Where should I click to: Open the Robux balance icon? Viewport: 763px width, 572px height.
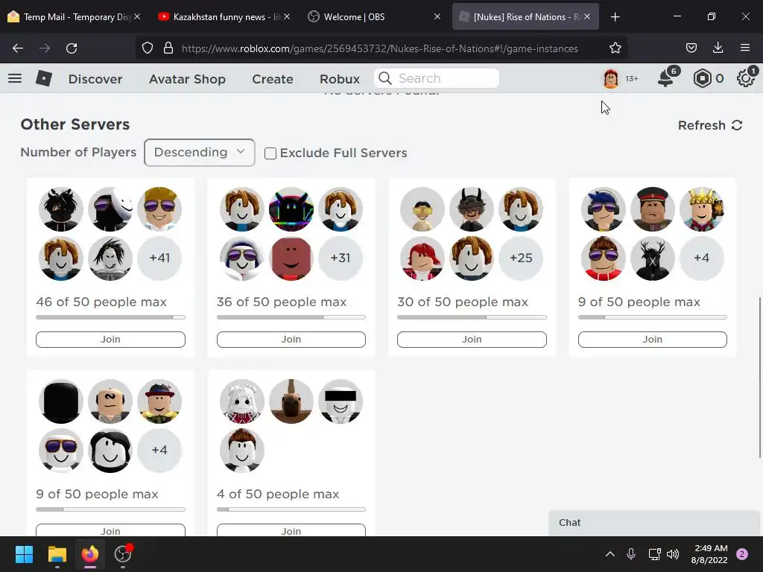tap(702, 78)
